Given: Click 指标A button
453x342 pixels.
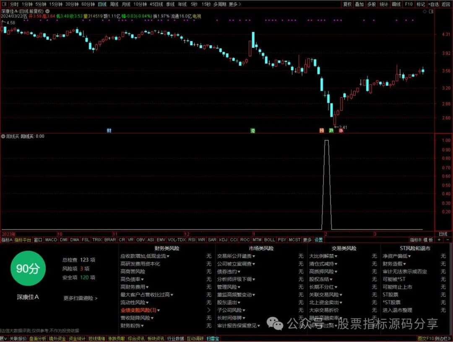Looking at the screenshot, I should pyautogui.click(x=7, y=240).
